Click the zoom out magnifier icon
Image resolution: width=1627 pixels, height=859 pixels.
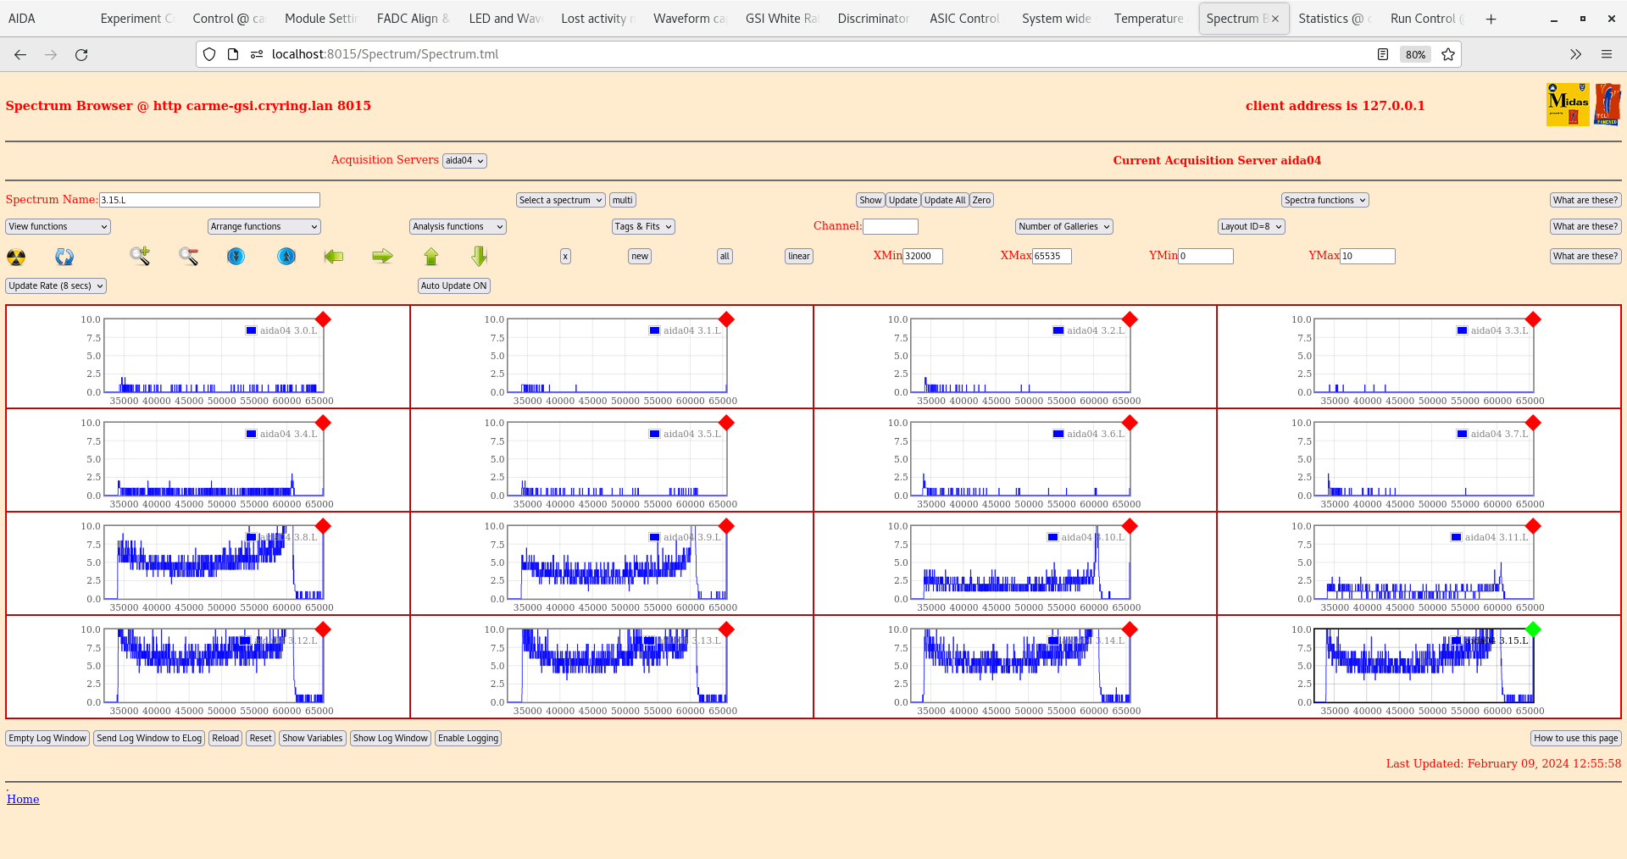(x=188, y=256)
